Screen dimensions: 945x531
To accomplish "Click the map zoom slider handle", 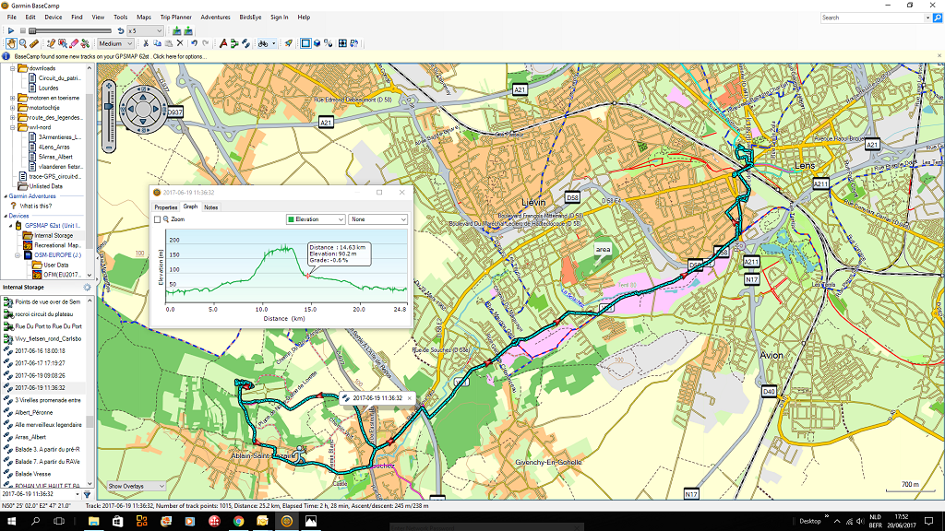I will coord(109,105).
